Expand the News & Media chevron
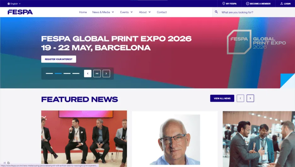The width and height of the screenshot is (295, 167). (x=113, y=12)
